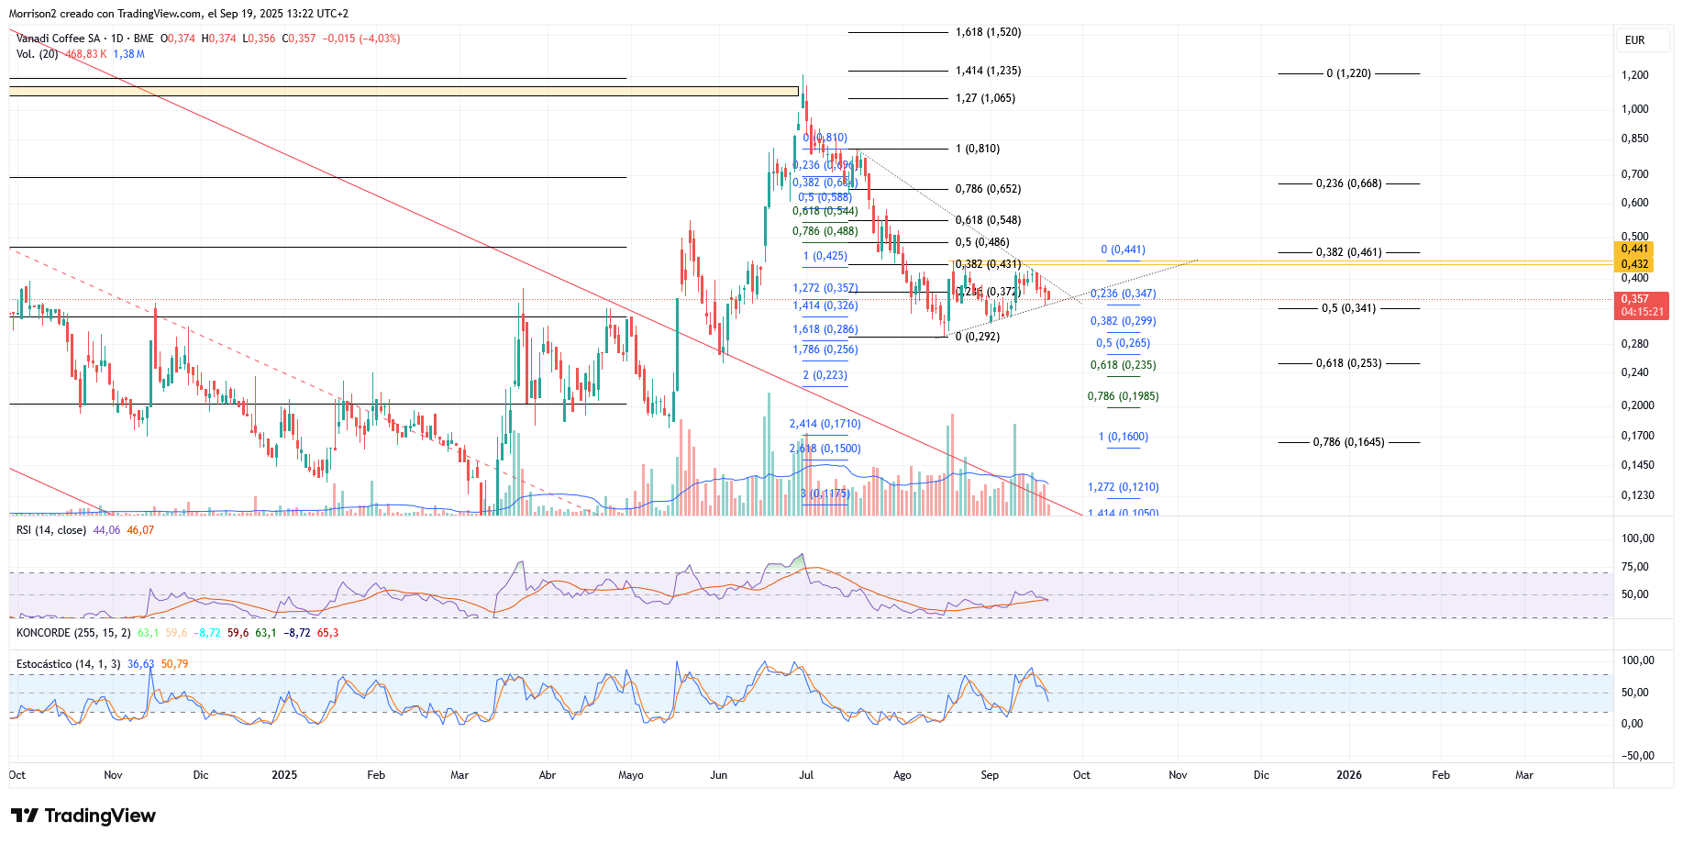Click the 0,2000 price scale value
This screenshot has height=843, width=1683.
[1637, 405]
